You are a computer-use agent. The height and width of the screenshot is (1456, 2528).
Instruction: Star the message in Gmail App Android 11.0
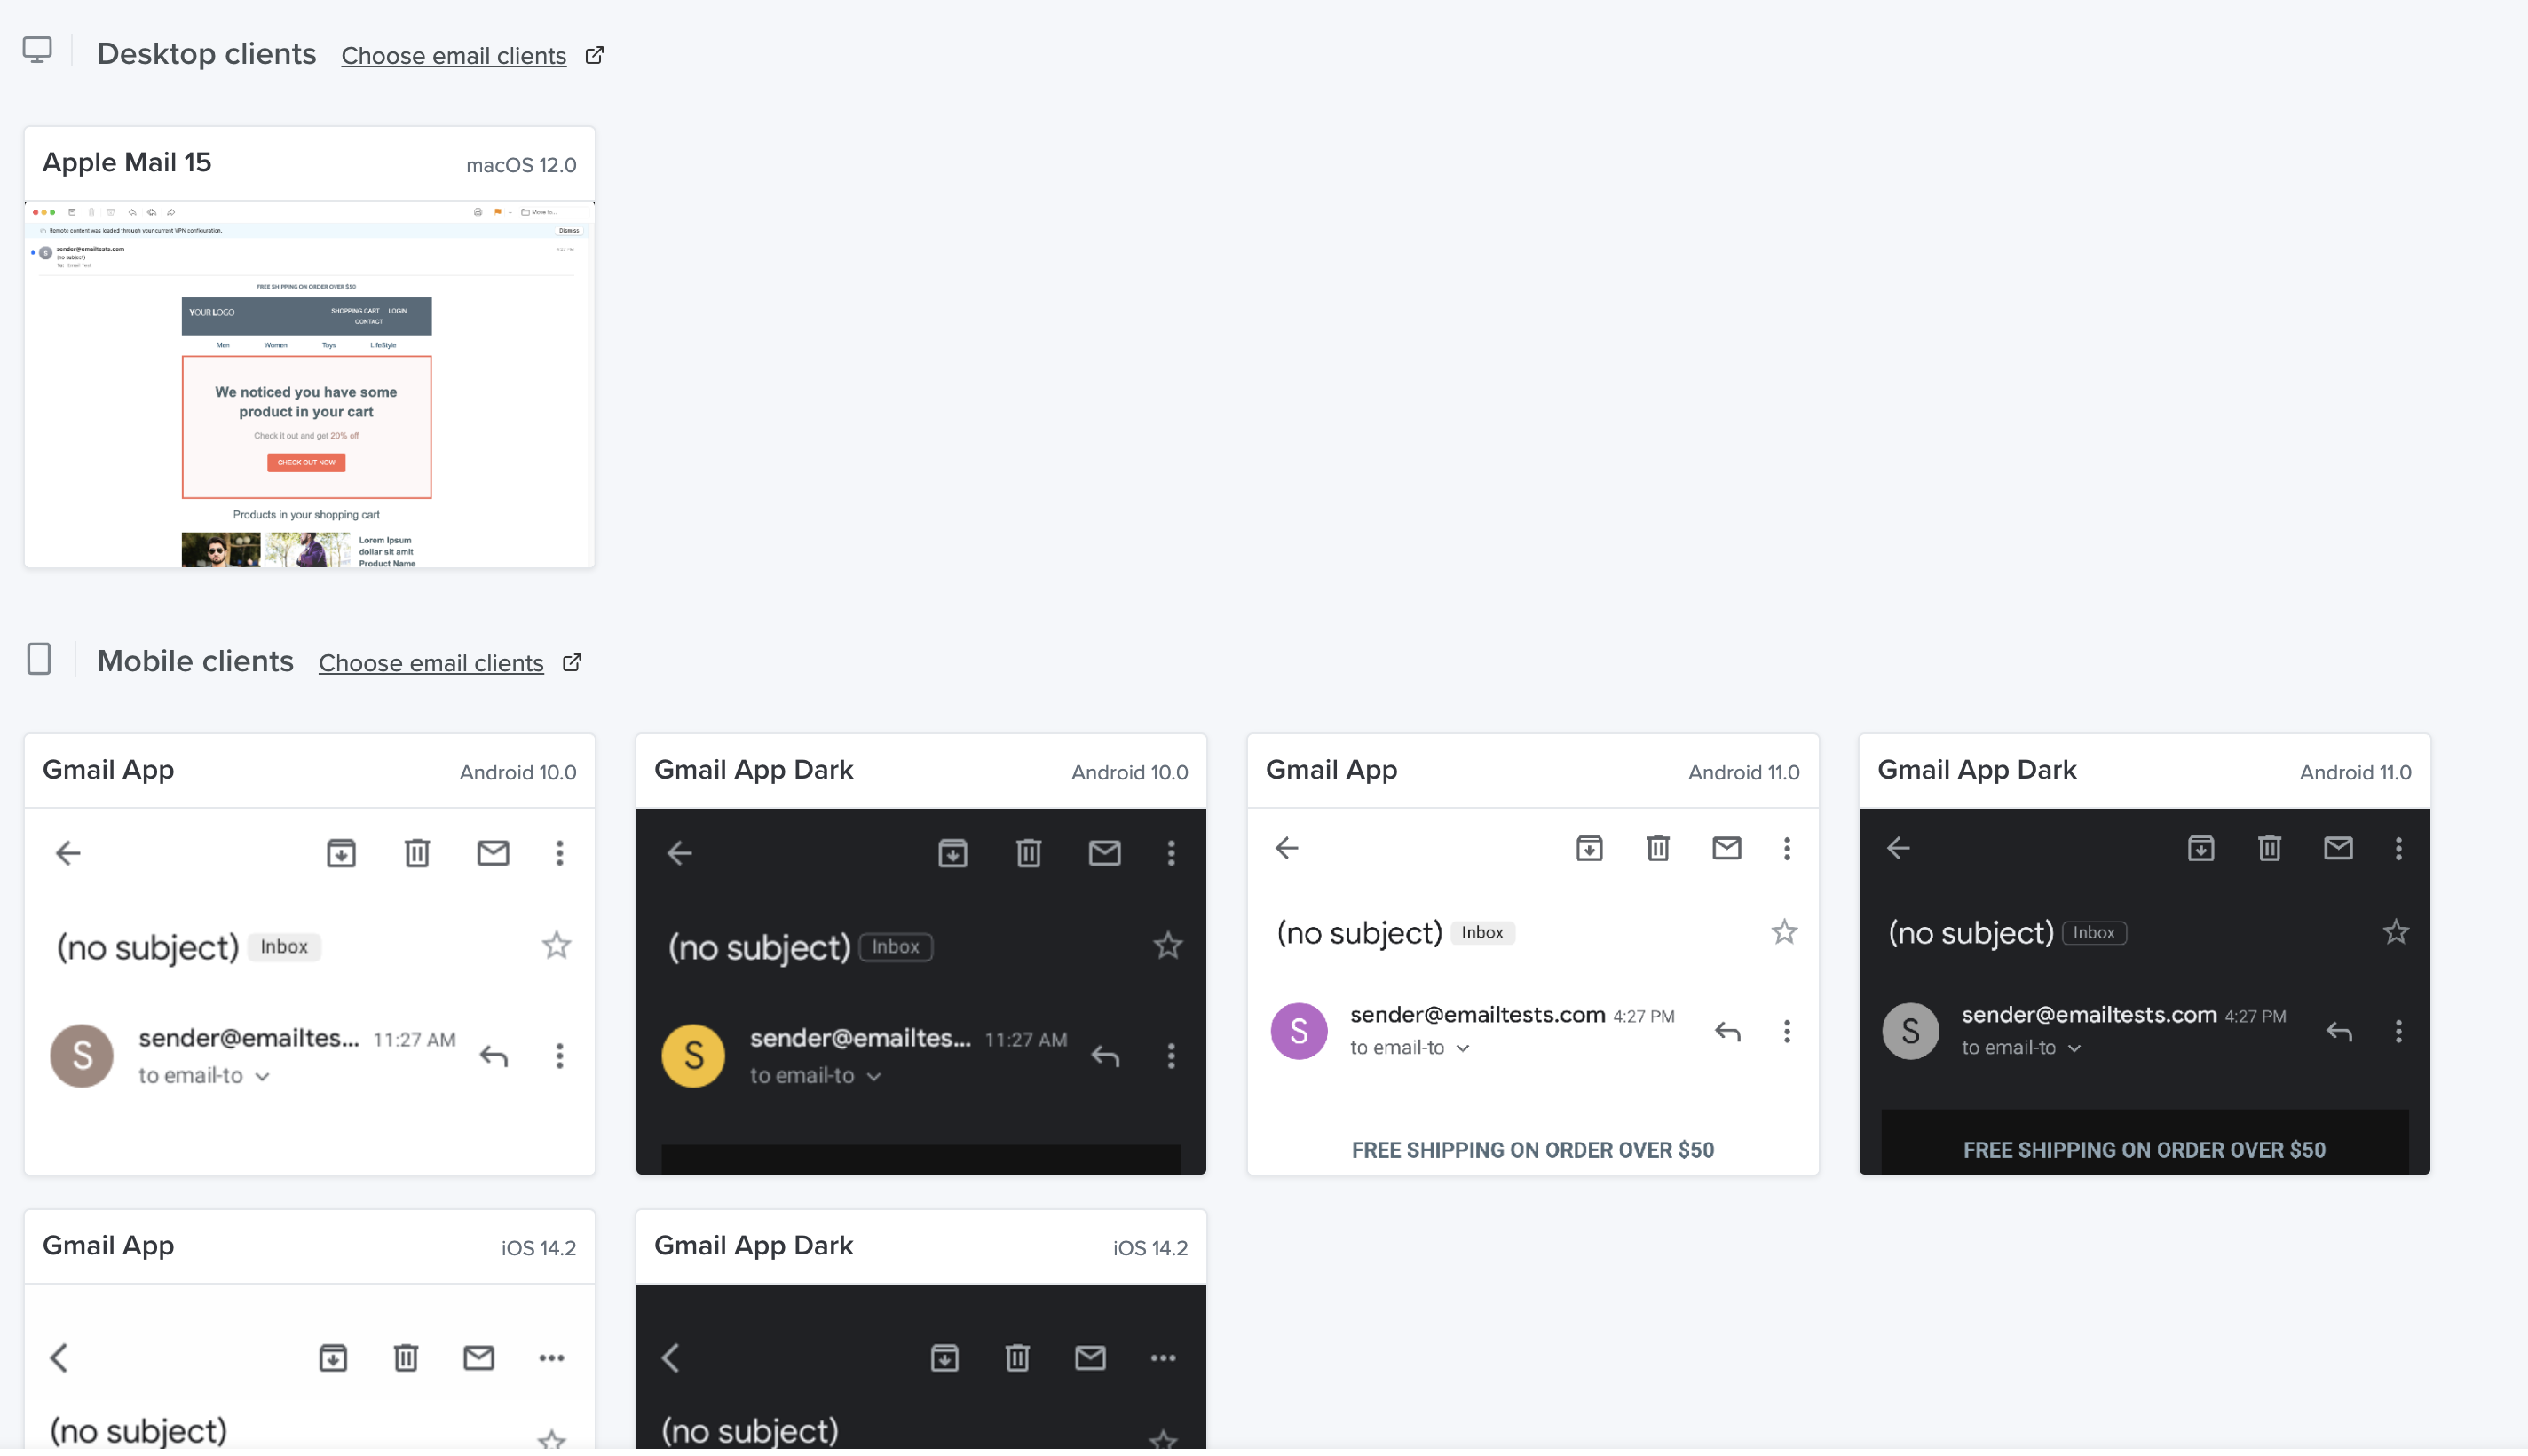1785,931
